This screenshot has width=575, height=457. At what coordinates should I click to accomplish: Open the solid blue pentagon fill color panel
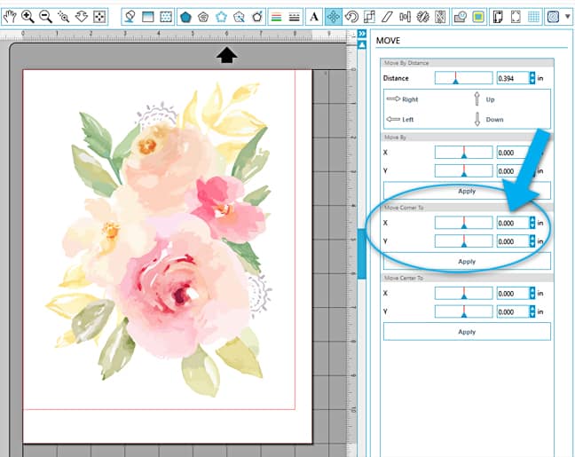[186, 17]
